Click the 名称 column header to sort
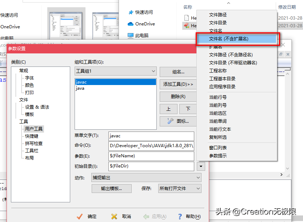303x222 pixels. click(x=188, y=7)
